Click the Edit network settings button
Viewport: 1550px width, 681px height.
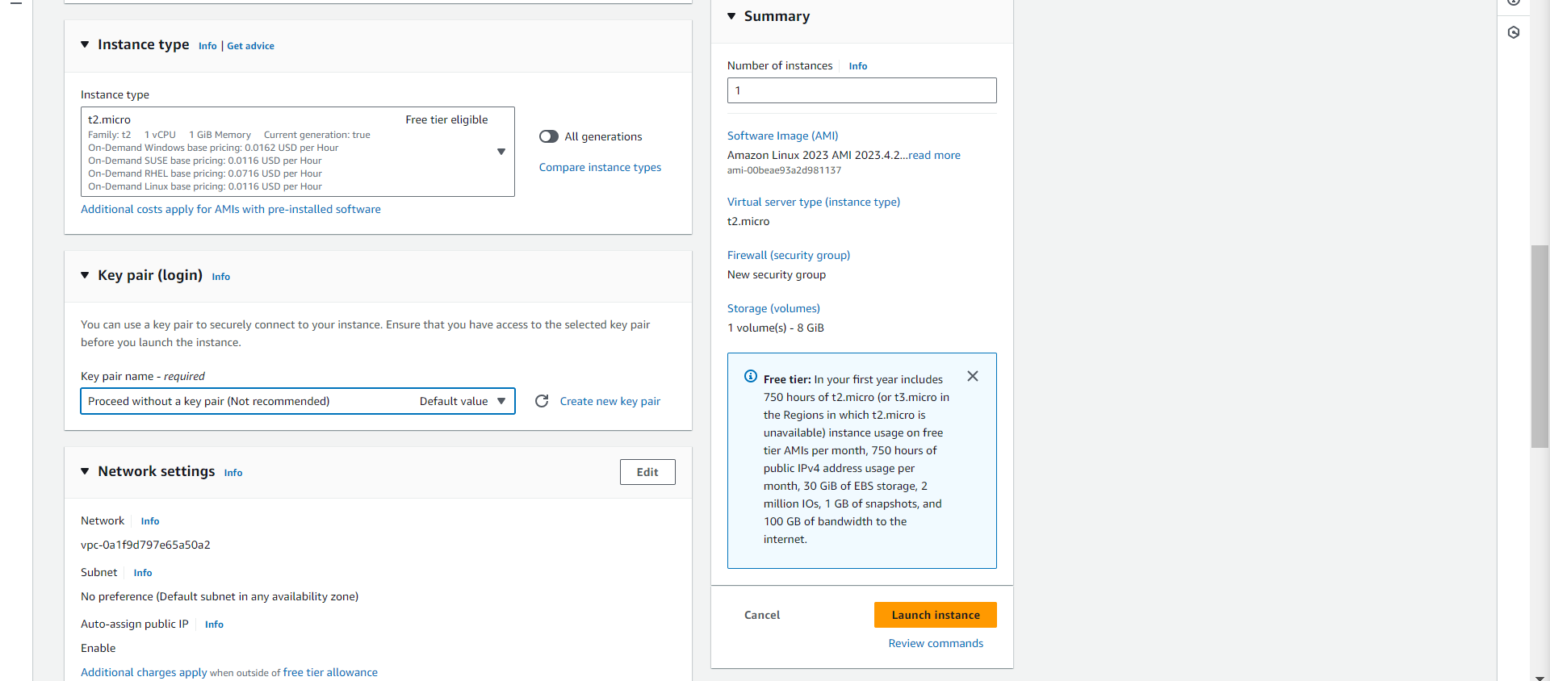(x=647, y=472)
